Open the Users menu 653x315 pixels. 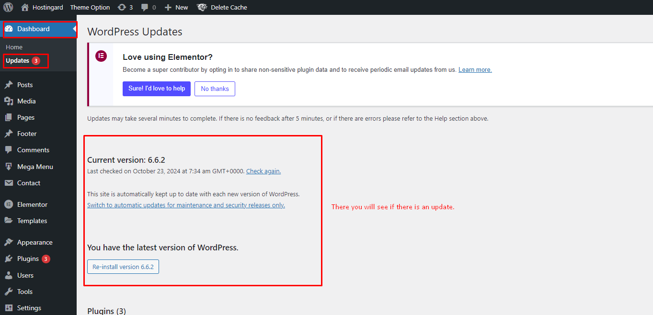25,275
